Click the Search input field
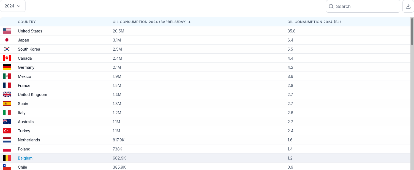 pos(363,6)
